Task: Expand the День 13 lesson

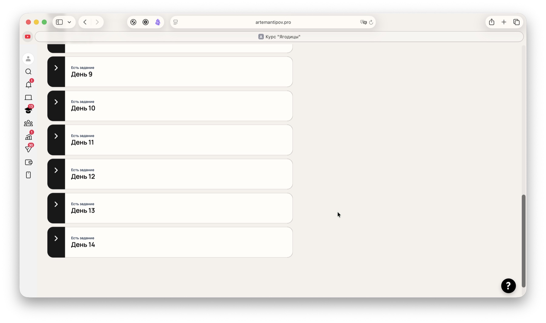Action: click(56, 204)
